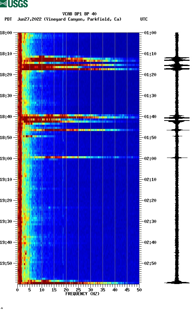
Task: Click the '02:40' UTC time label
Action: 150,242
